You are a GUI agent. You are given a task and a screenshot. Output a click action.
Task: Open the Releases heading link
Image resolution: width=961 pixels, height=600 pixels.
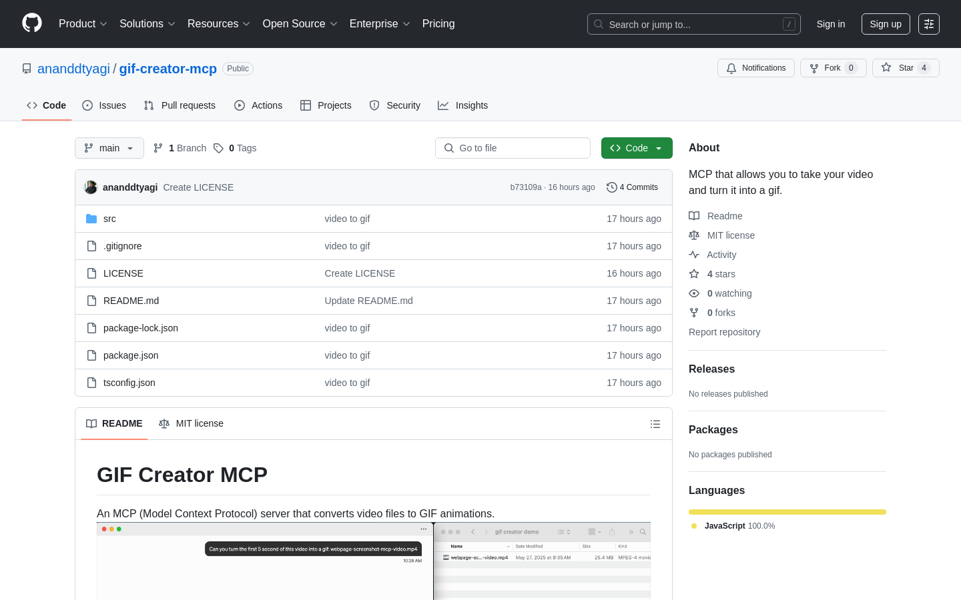(x=711, y=369)
